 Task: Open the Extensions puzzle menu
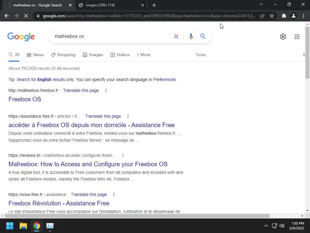(284, 16)
